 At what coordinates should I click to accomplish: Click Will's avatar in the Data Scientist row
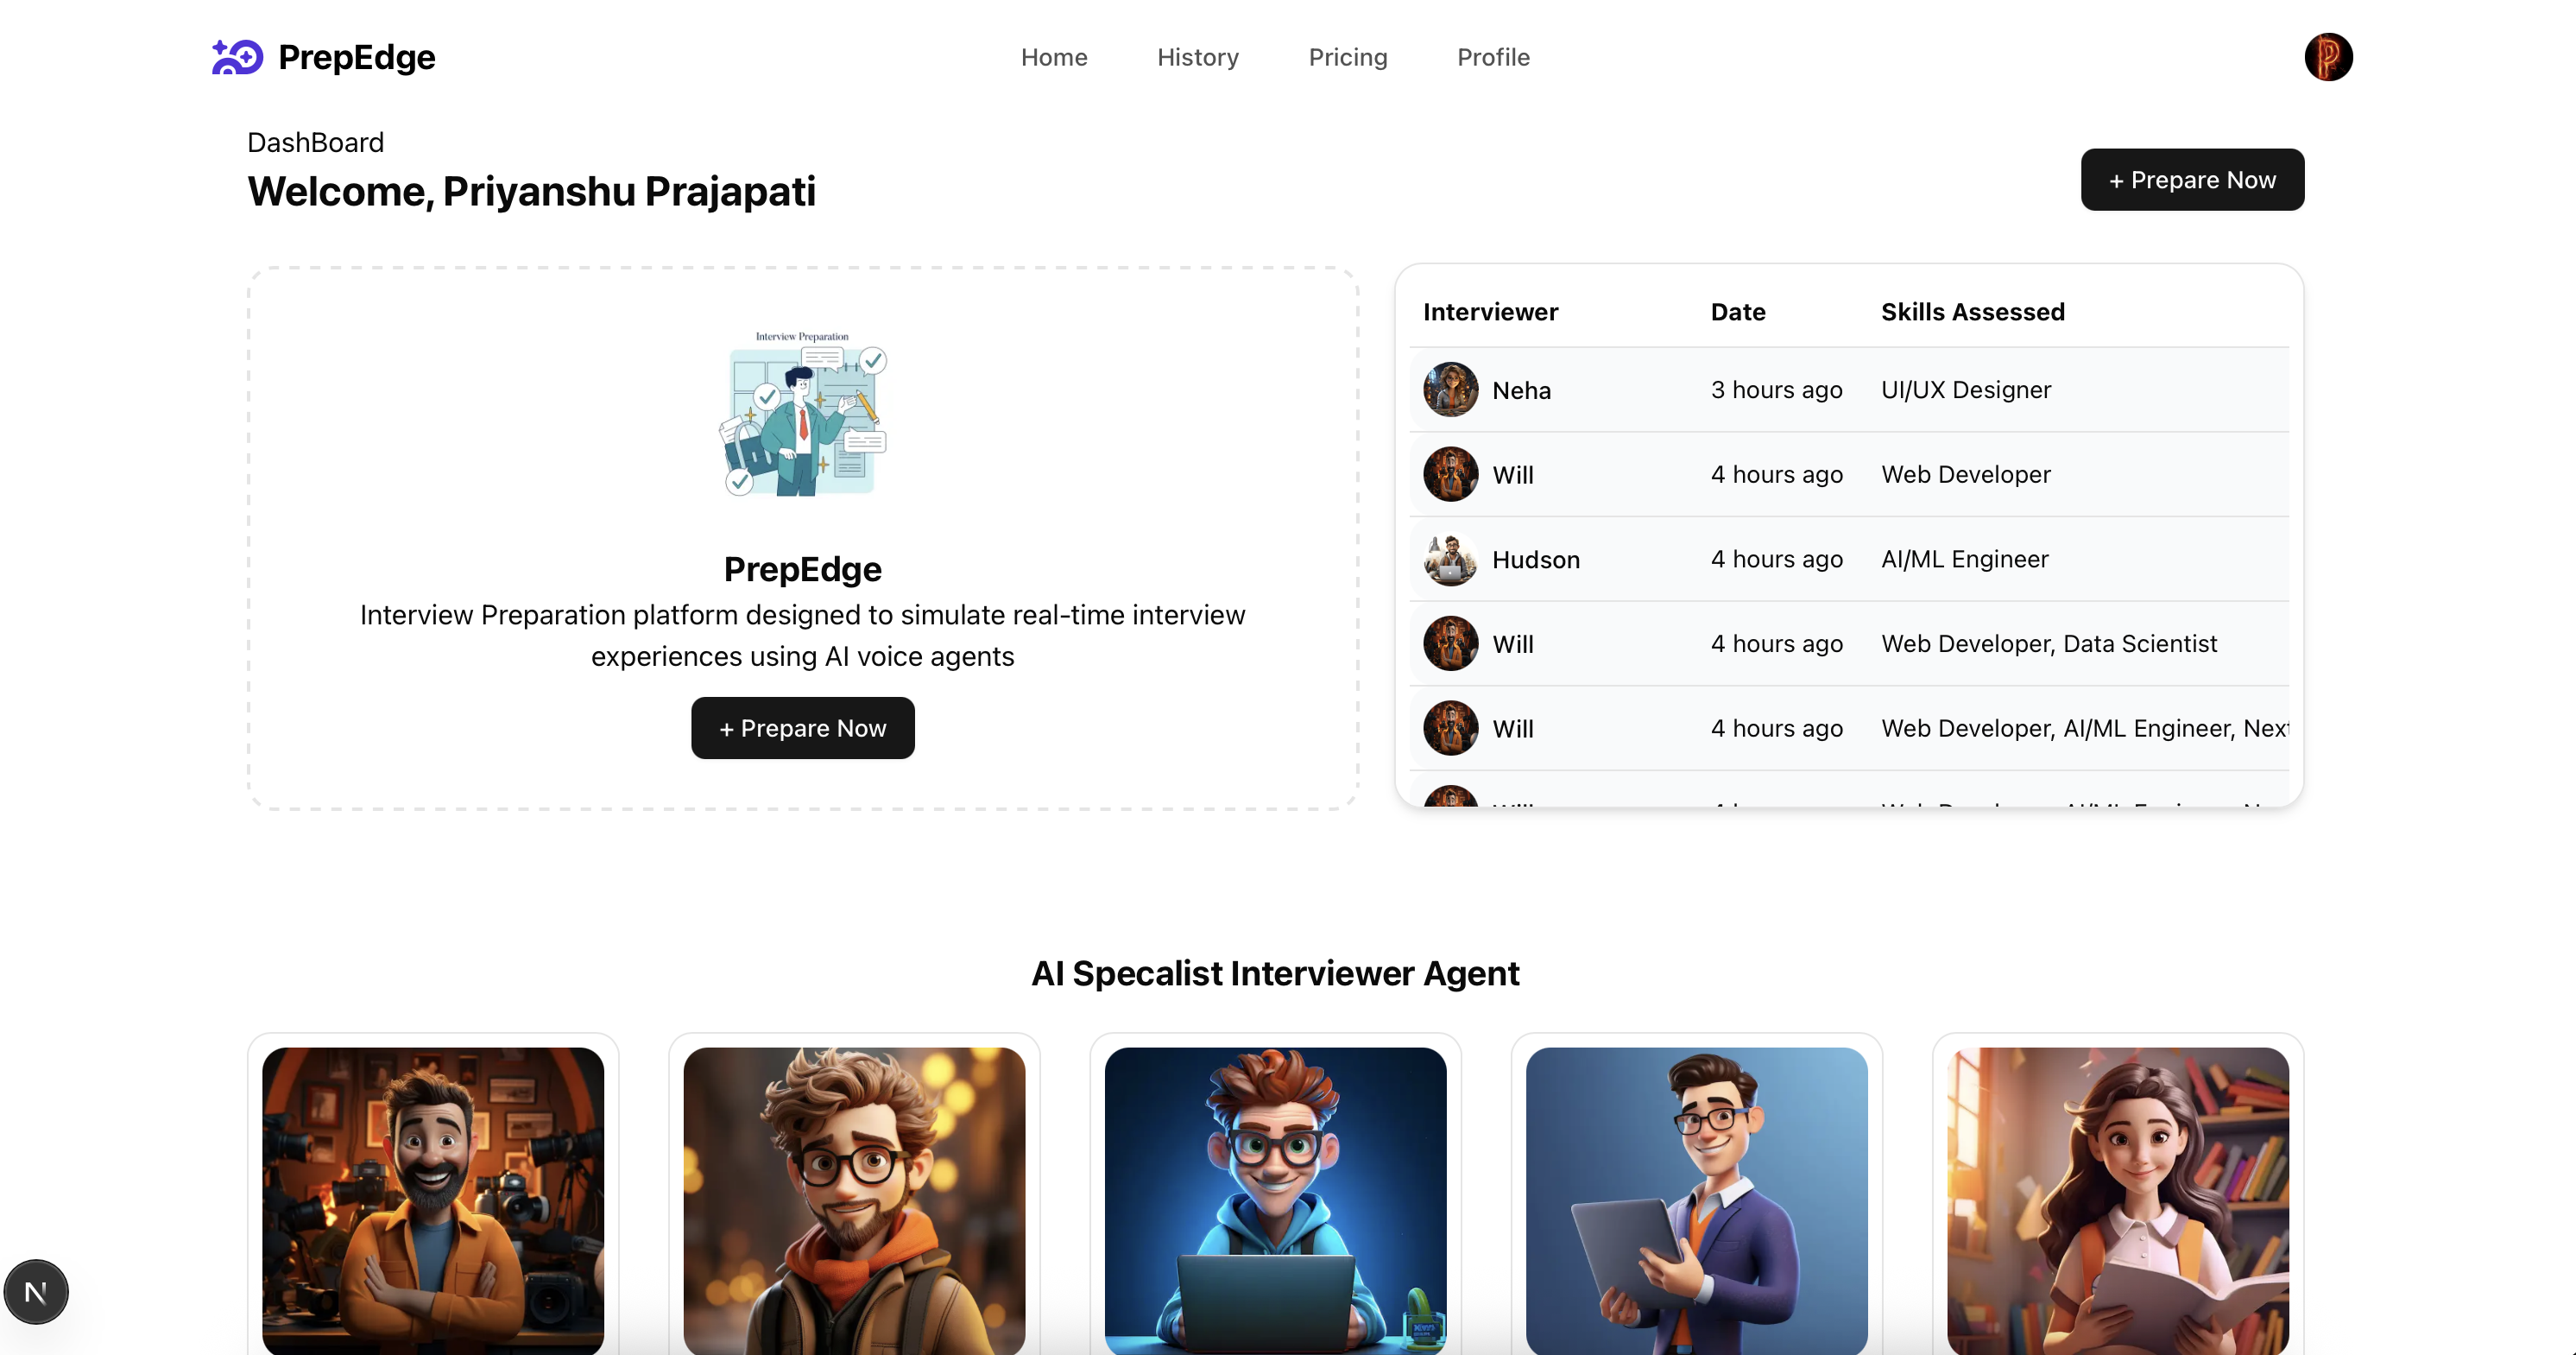click(1450, 643)
